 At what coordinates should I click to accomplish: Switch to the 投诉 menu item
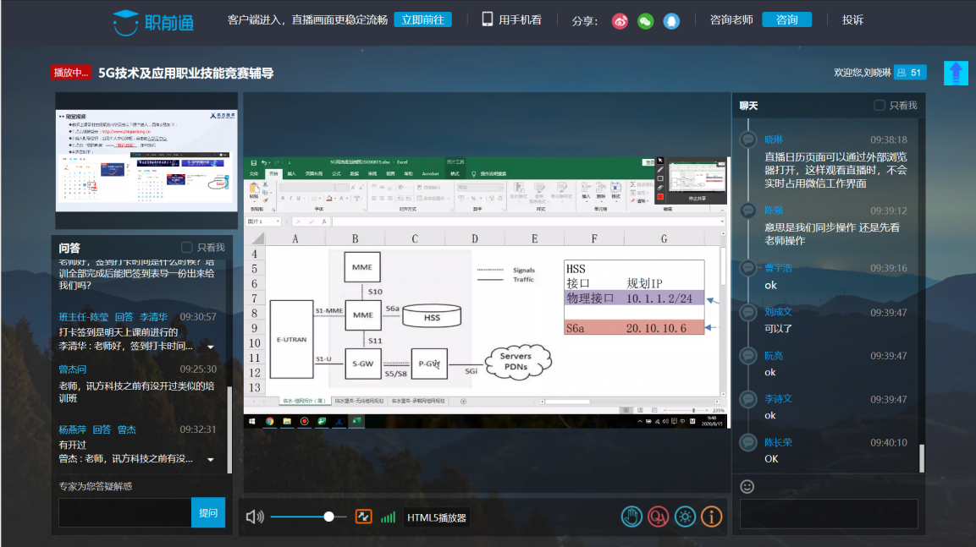coord(852,19)
